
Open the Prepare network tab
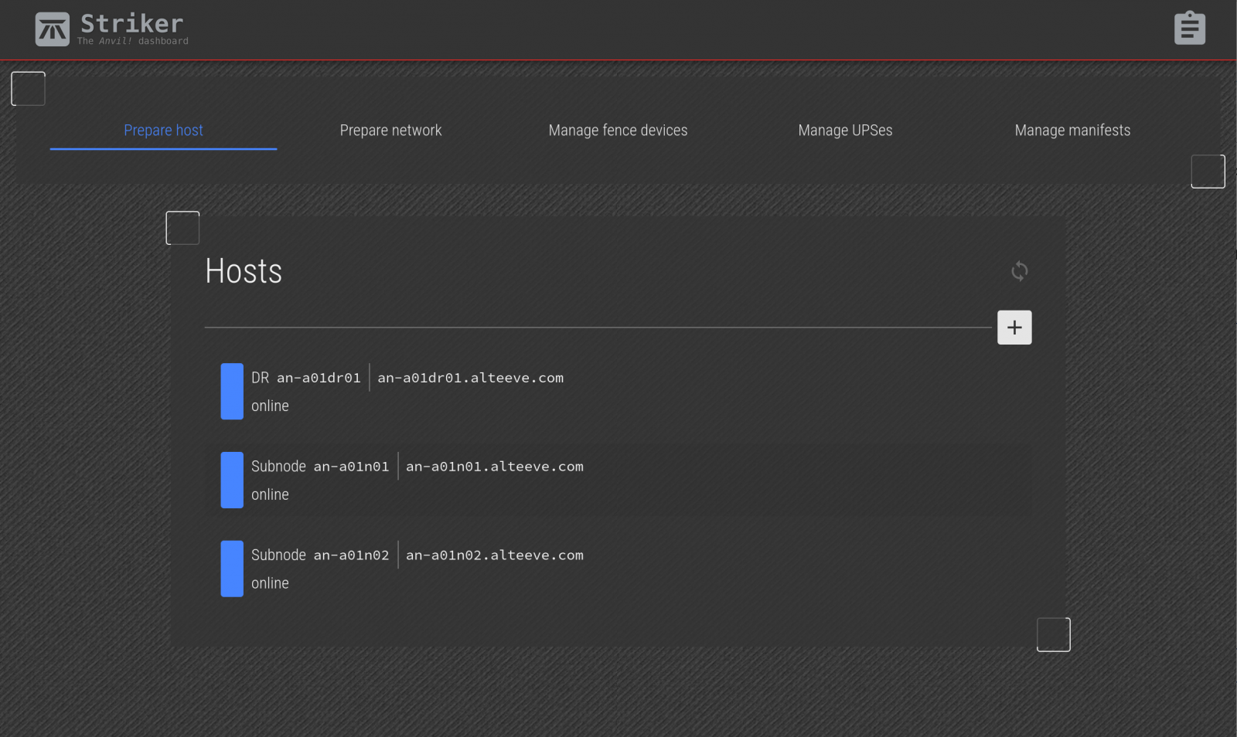[x=390, y=131]
